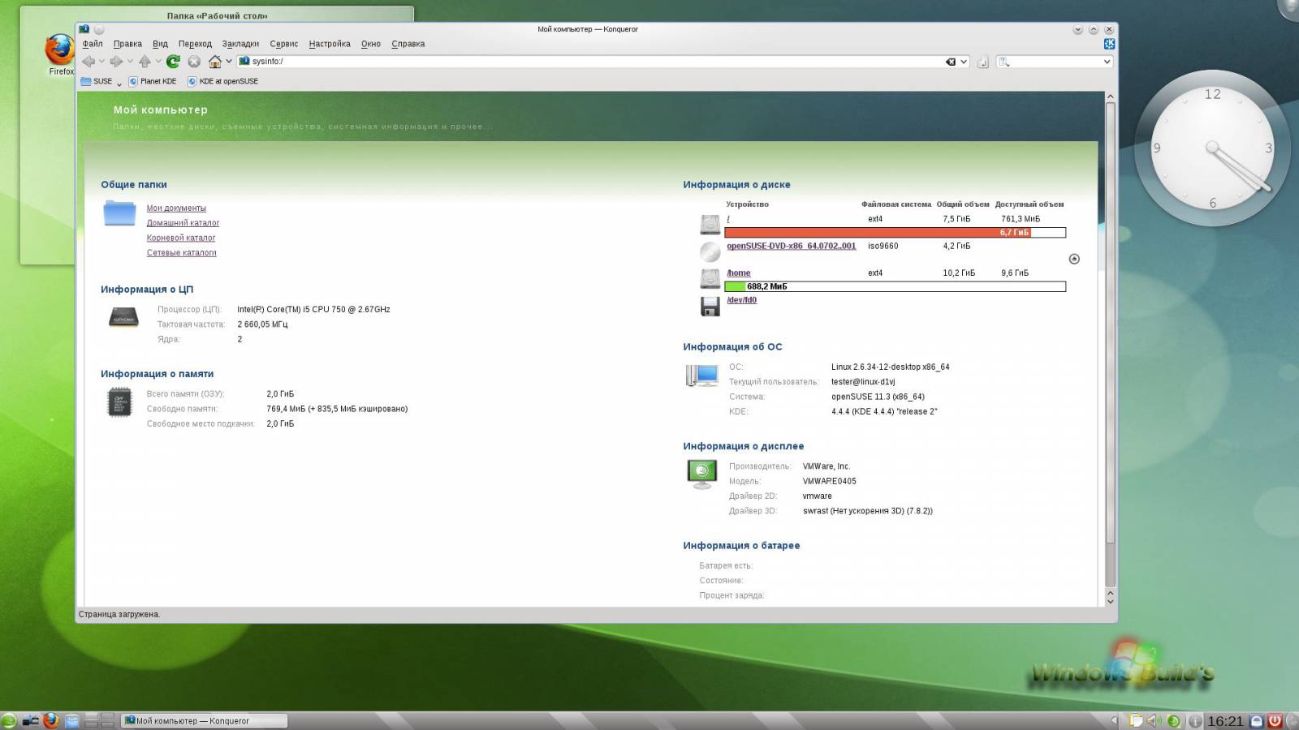Viewport: 1299px width, 730px height.
Task: Click the green /home usage bar
Action: coord(735,286)
